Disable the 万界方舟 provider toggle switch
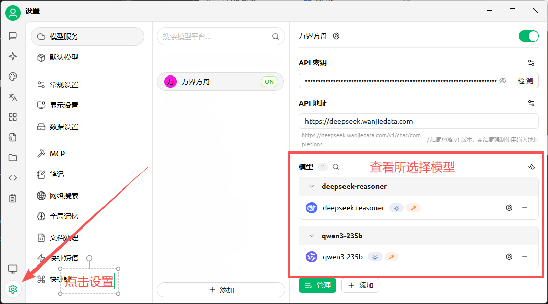This screenshot has width=548, height=304. 528,36
